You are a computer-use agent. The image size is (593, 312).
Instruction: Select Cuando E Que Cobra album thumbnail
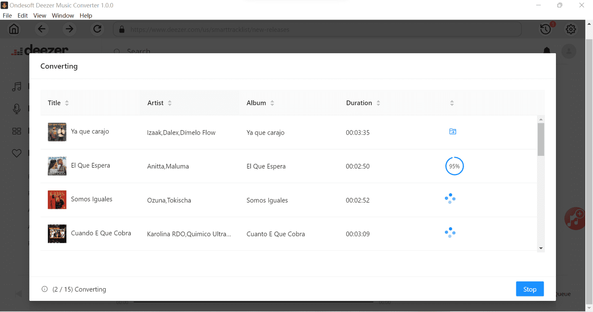tap(57, 234)
